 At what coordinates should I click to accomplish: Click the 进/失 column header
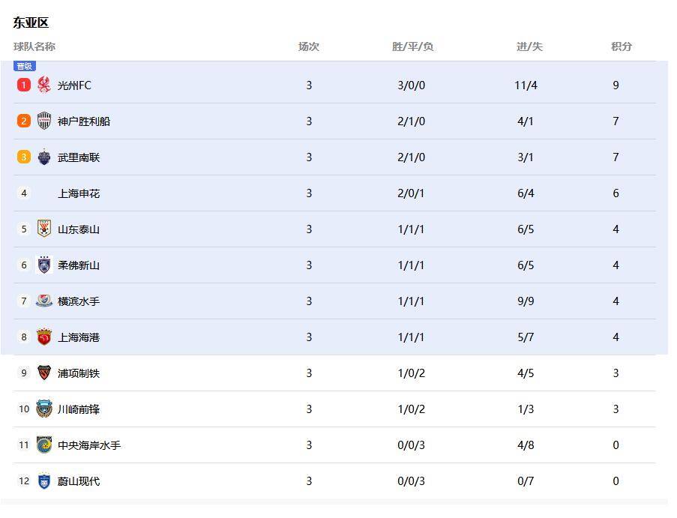pyautogui.click(x=529, y=46)
